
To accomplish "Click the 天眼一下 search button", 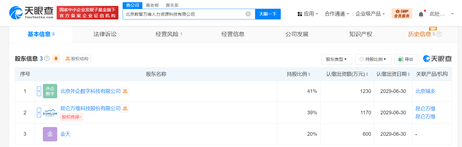I will click(x=268, y=14).
